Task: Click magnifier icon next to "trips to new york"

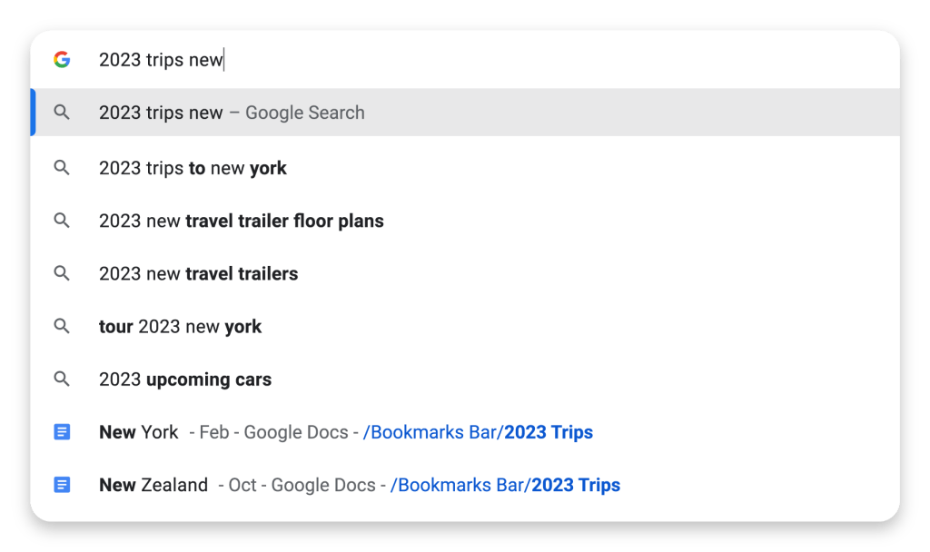Action: point(62,168)
